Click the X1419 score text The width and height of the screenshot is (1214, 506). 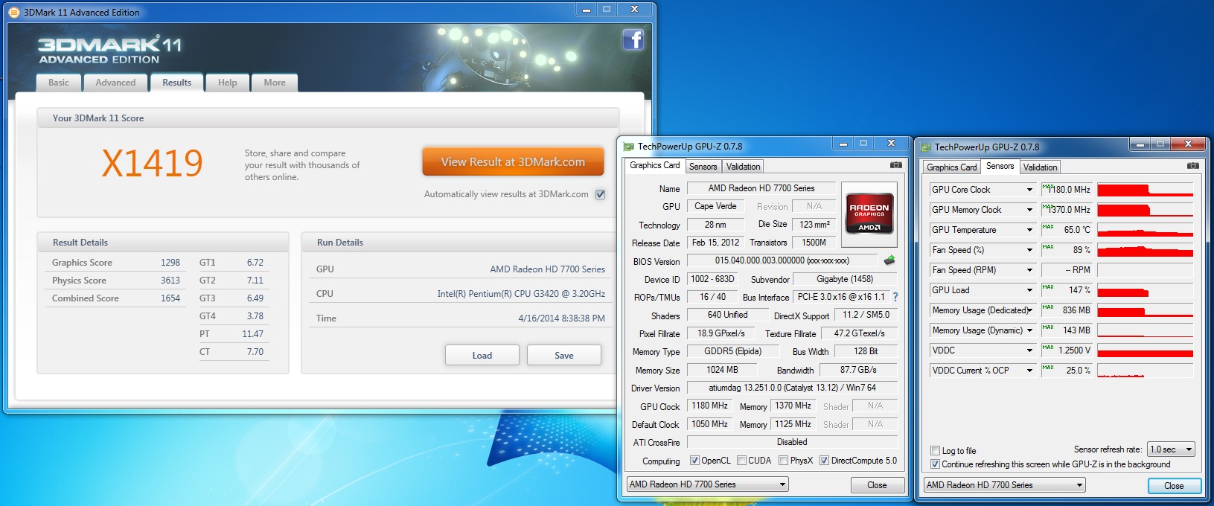(x=153, y=163)
